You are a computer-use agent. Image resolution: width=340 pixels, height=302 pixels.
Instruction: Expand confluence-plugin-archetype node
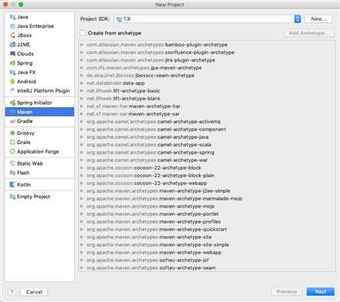[x=82, y=52]
